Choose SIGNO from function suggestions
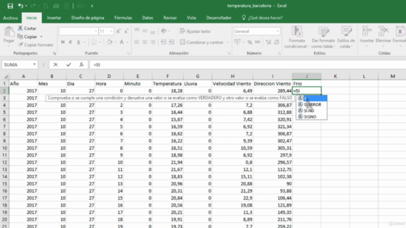 click(311, 117)
